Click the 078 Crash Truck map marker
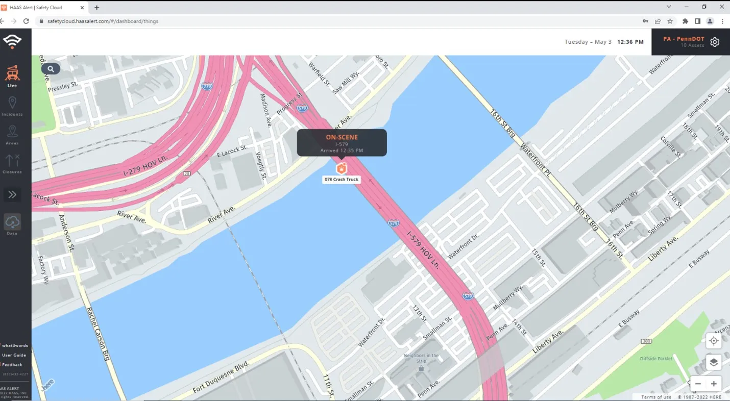The image size is (730, 401). click(342, 168)
